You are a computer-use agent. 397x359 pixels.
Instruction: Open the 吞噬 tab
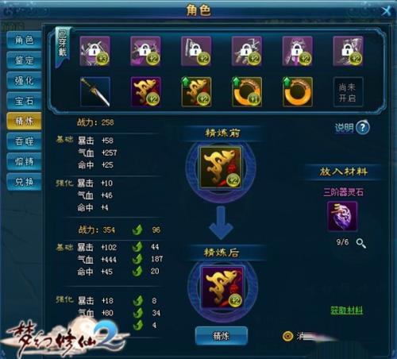[x=24, y=141]
